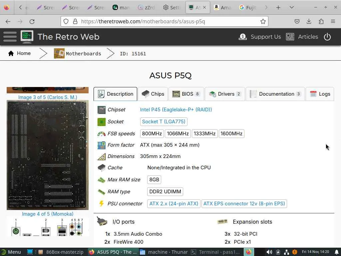The height and width of the screenshot is (256, 341).
Task: Click the padlock site security icon
Action: click(75, 21)
